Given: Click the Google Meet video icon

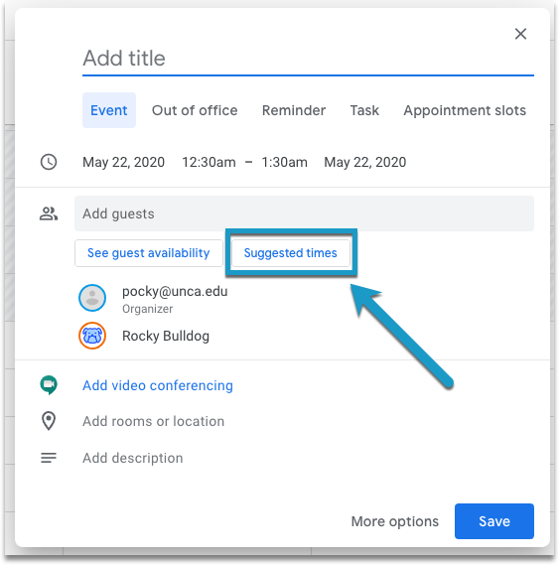Looking at the screenshot, I should pyautogui.click(x=49, y=385).
